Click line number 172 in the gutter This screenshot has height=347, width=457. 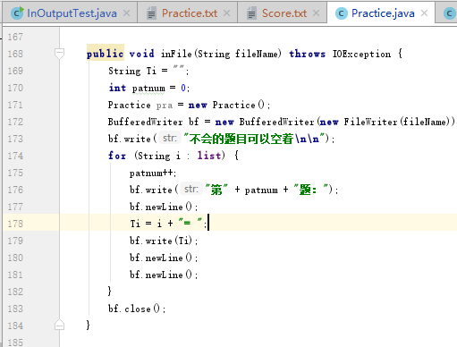(15, 122)
